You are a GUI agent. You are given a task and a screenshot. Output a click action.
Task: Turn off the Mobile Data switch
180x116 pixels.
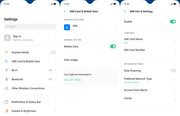(x=113, y=46)
